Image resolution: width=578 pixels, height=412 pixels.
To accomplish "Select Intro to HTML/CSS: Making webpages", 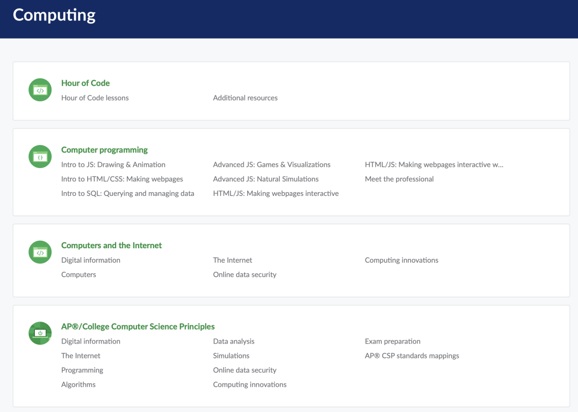I will coord(122,179).
